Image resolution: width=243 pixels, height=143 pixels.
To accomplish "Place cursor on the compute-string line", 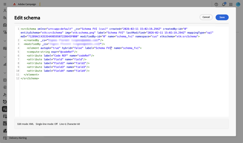I will (52, 52).
